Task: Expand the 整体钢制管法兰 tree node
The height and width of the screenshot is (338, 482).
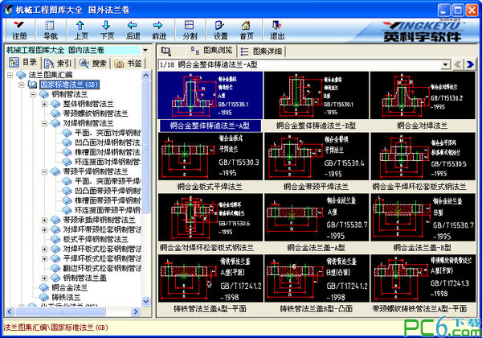Action: 45,103
